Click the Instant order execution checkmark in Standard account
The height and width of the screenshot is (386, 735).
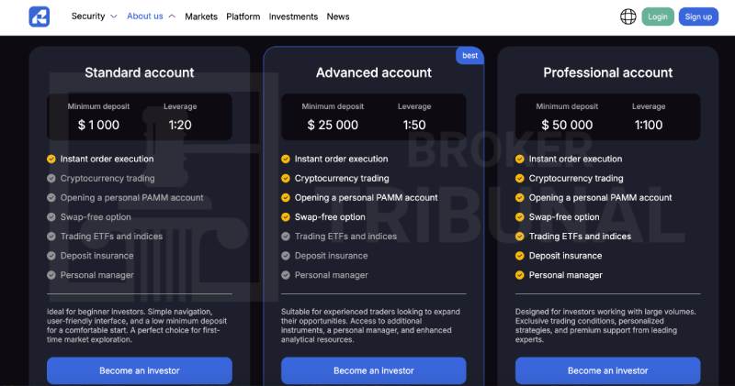tap(51, 160)
